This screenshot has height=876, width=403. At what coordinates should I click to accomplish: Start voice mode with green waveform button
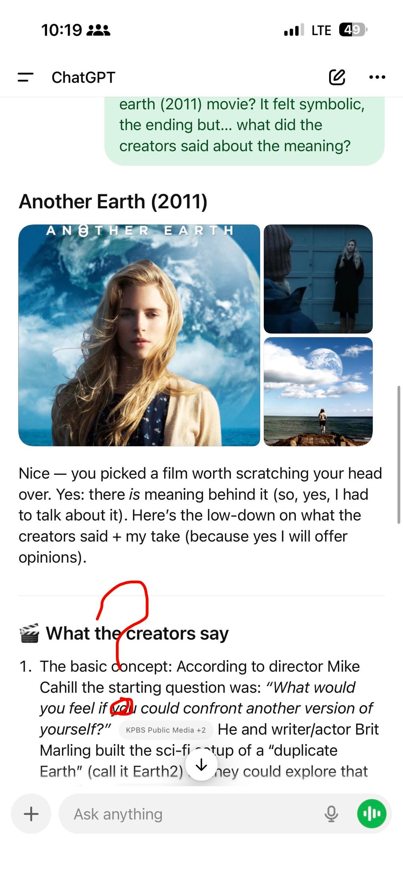coord(372,814)
